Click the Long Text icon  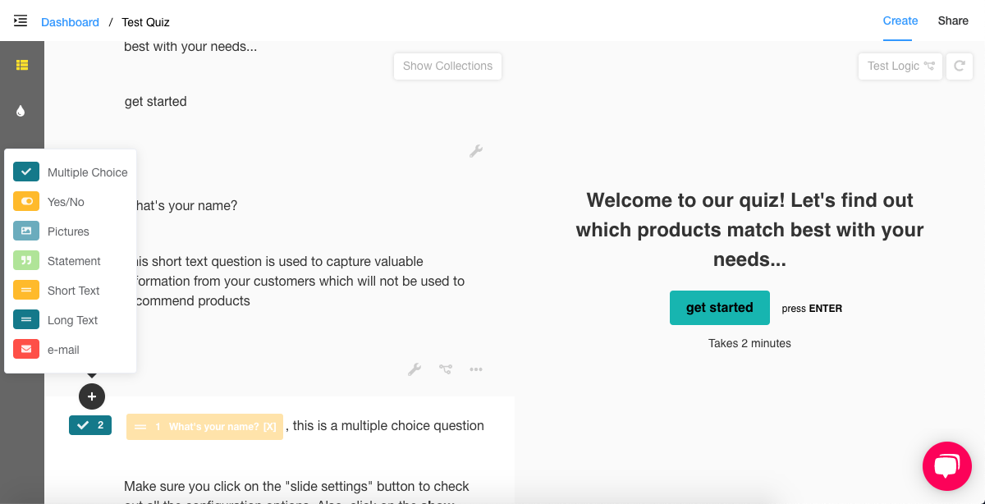point(26,319)
